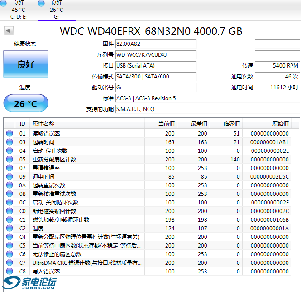Screen dimensions: 301x292
Task: Select attribute name 重新分配扇区计数
Action: click(x=54, y=160)
